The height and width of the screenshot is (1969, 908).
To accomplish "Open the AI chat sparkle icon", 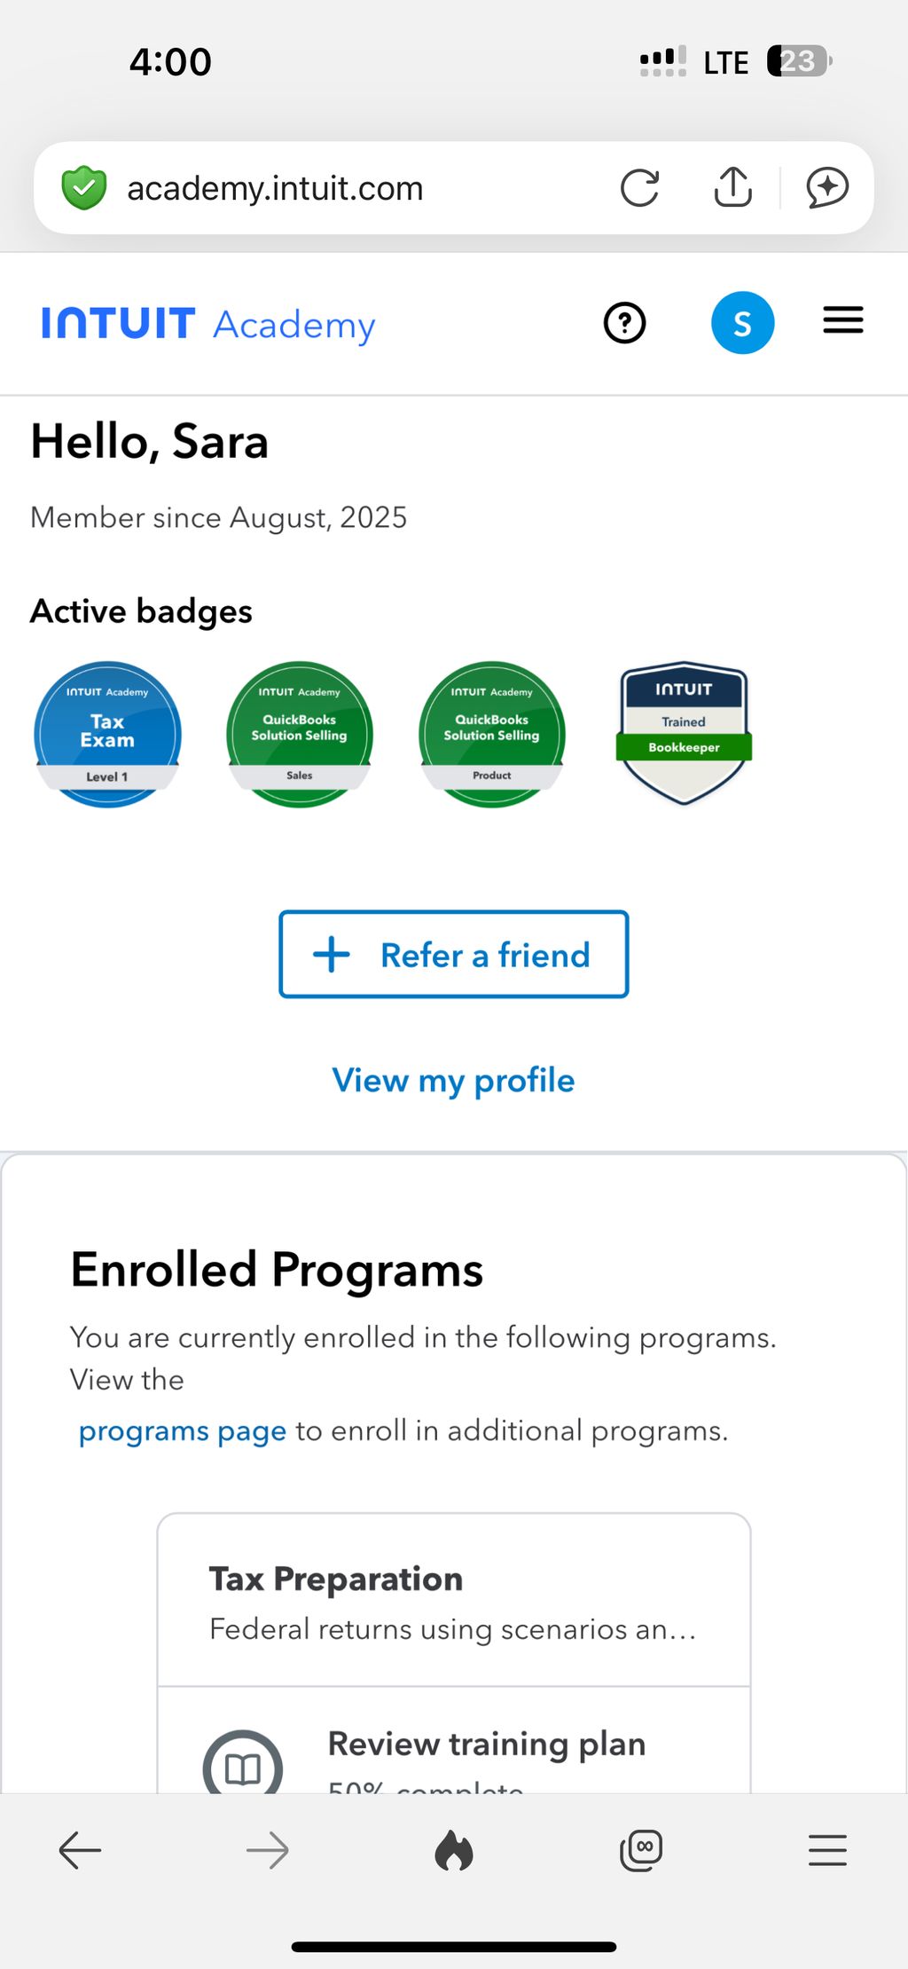I will click(827, 188).
